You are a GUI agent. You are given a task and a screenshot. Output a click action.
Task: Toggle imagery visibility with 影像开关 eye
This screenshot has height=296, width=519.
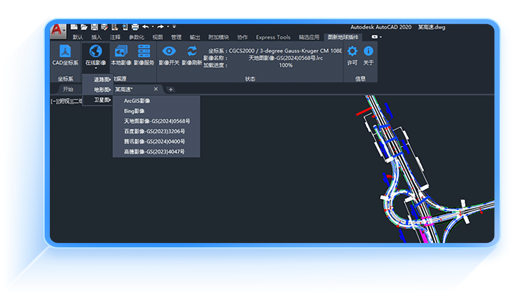tap(169, 55)
